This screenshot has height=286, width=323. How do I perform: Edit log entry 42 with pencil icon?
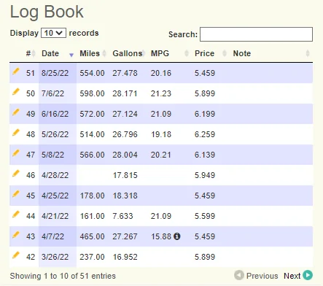[16, 255]
